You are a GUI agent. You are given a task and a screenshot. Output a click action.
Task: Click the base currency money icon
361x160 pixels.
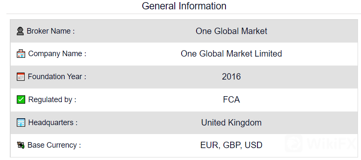[21, 145]
